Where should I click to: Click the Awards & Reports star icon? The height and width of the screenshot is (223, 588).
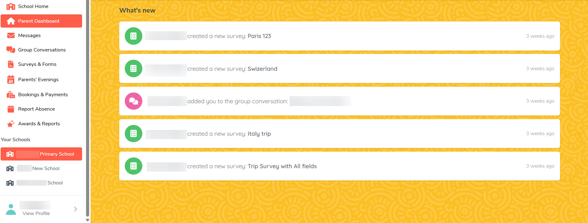point(11,124)
